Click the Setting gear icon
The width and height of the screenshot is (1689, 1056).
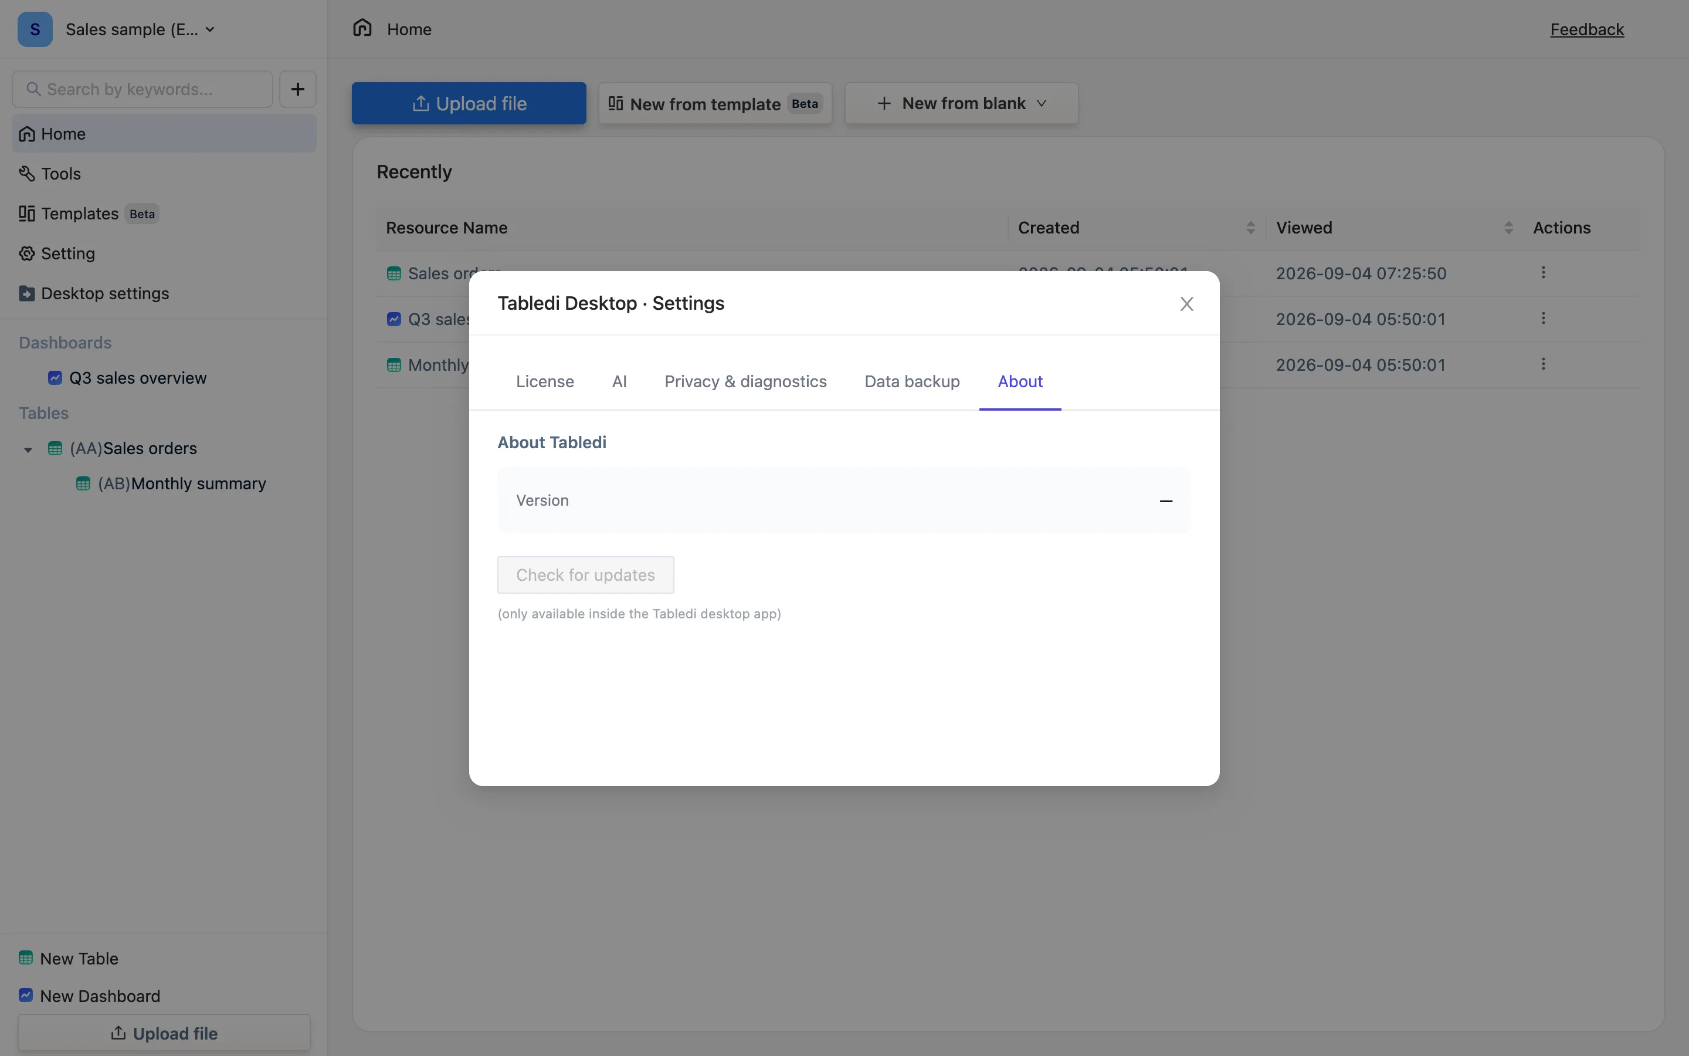pyautogui.click(x=26, y=253)
